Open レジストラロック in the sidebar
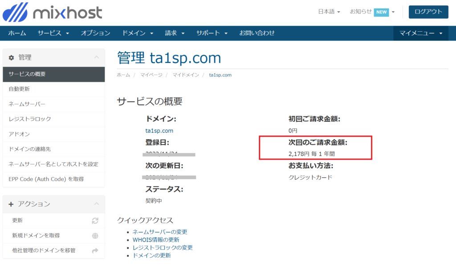This screenshot has height=280, width=456. [x=30, y=119]
